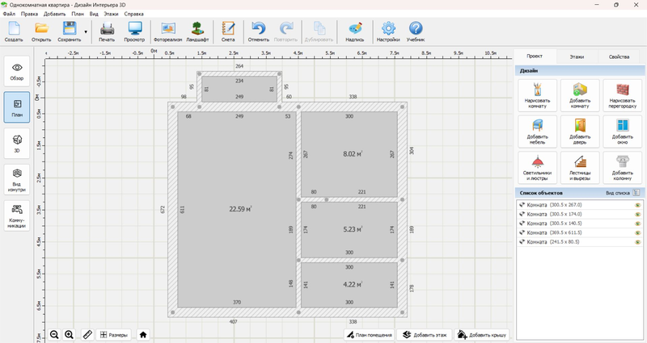Open the Ландшафт landscape tool
647x343 pixels.
pos(197,31)
